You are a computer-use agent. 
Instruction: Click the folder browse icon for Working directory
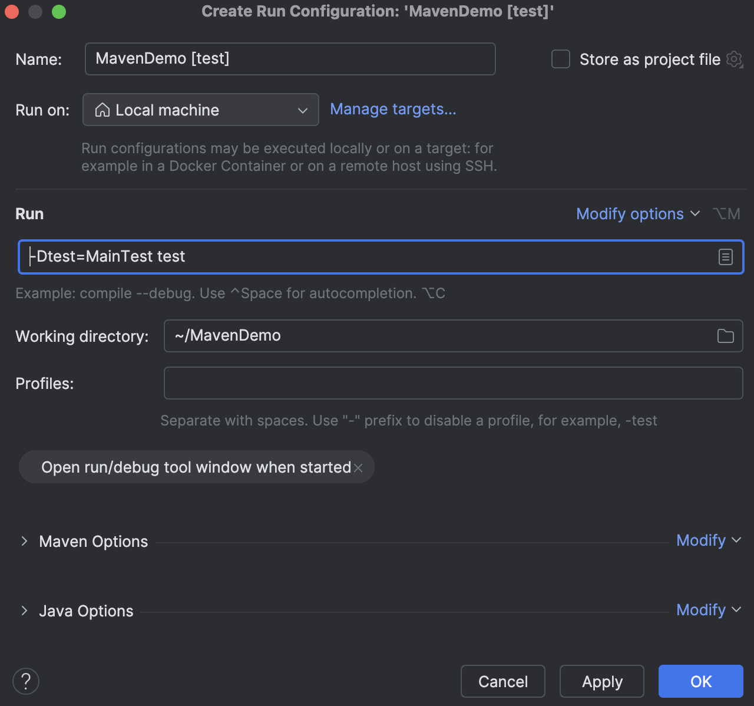(726, 335)
